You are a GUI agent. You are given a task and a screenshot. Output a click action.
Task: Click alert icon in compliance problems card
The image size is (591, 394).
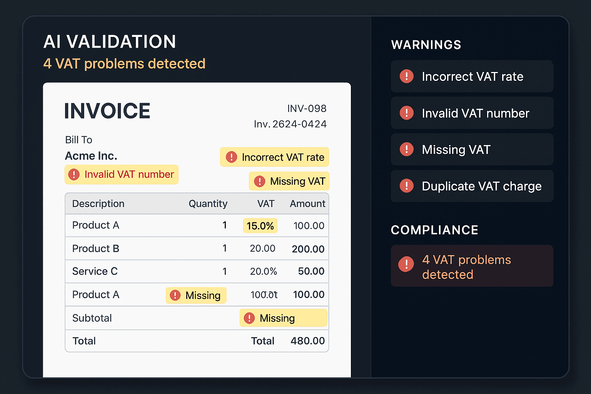pos(406,264)
